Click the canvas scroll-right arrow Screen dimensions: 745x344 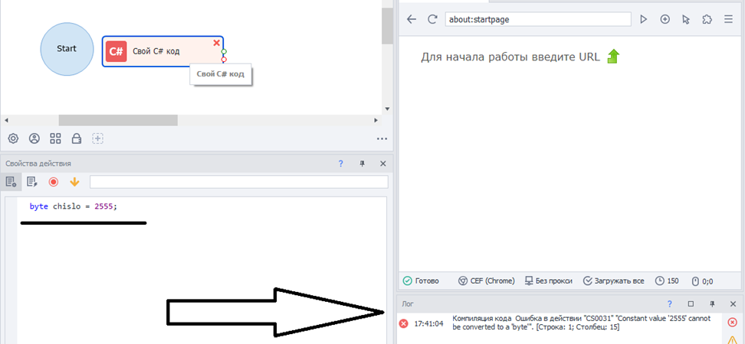(x=376, y=120)
